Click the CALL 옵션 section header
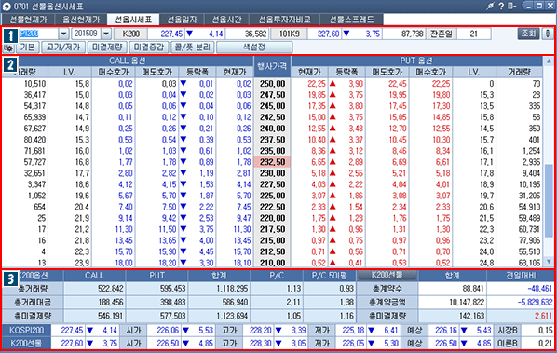 click(128, 61)
